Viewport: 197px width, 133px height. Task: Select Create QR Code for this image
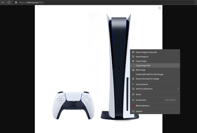click(x=155, y=74)
